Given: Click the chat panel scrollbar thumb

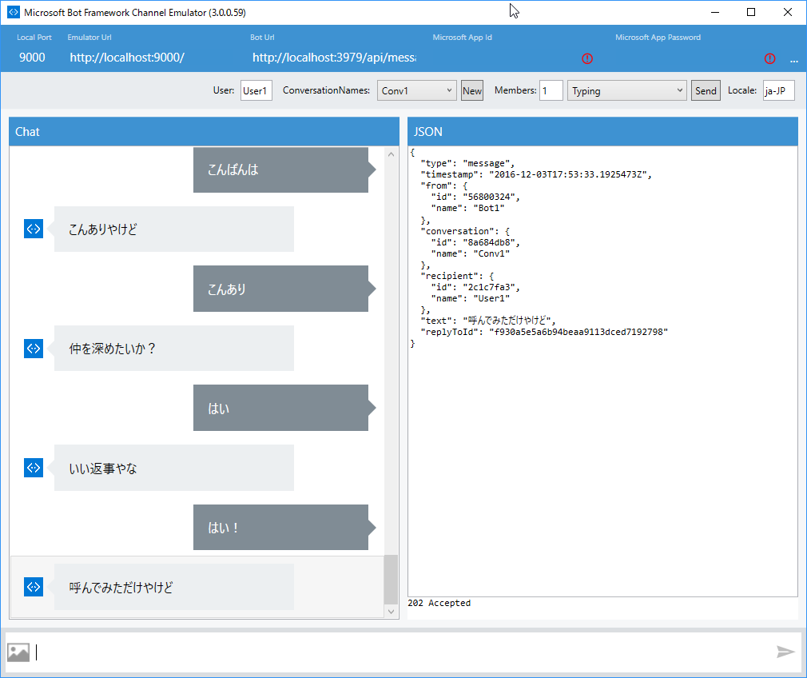Looking at the screenshot, I should (391, 577).
